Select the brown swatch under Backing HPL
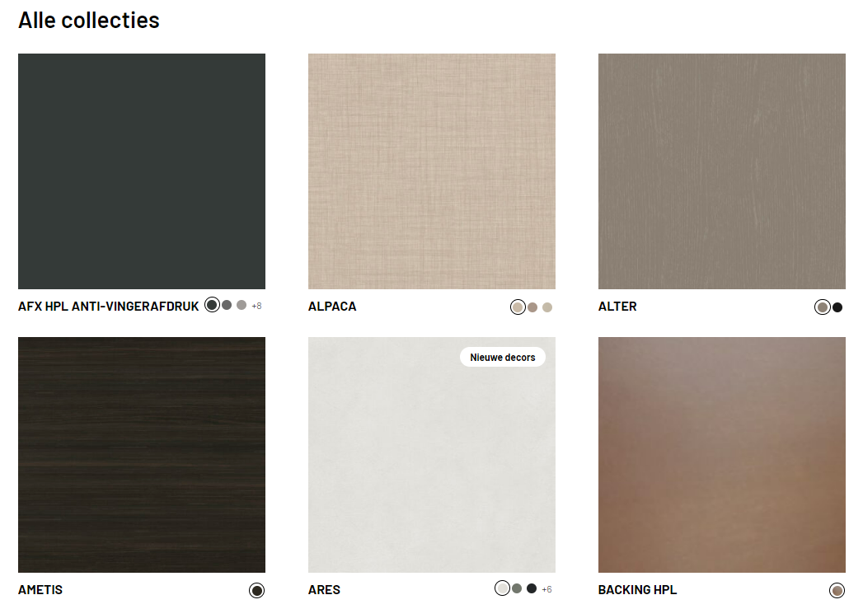Viewport: 863px width, 609px height. (837, 590)
